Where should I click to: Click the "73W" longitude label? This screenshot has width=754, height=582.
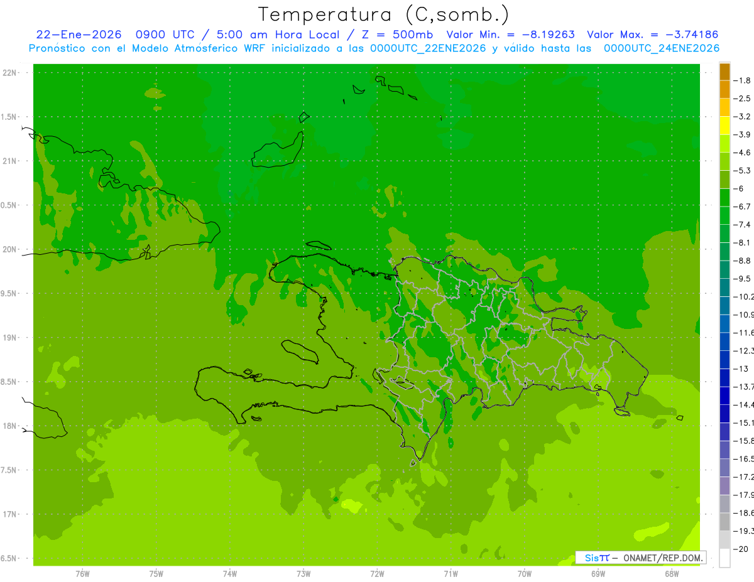click(303, 574)
